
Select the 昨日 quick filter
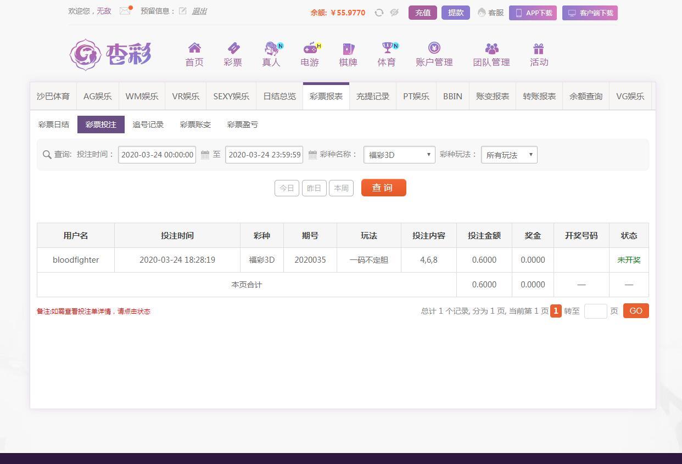pyautogui.click(x=314, y=188)
